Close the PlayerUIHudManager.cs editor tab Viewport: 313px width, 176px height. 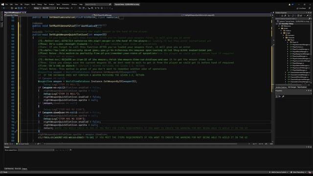[25, 13]
